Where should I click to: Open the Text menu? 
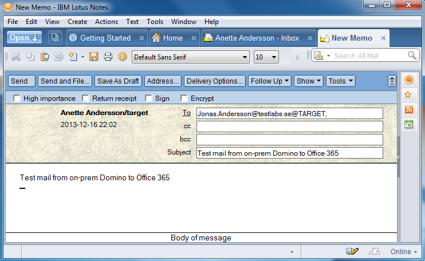(132, 22)
